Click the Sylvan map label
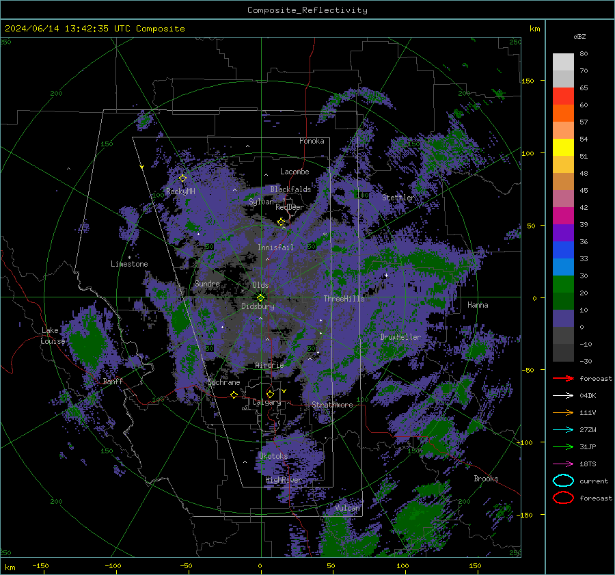615x575 pixels. (x=261, y=202)
